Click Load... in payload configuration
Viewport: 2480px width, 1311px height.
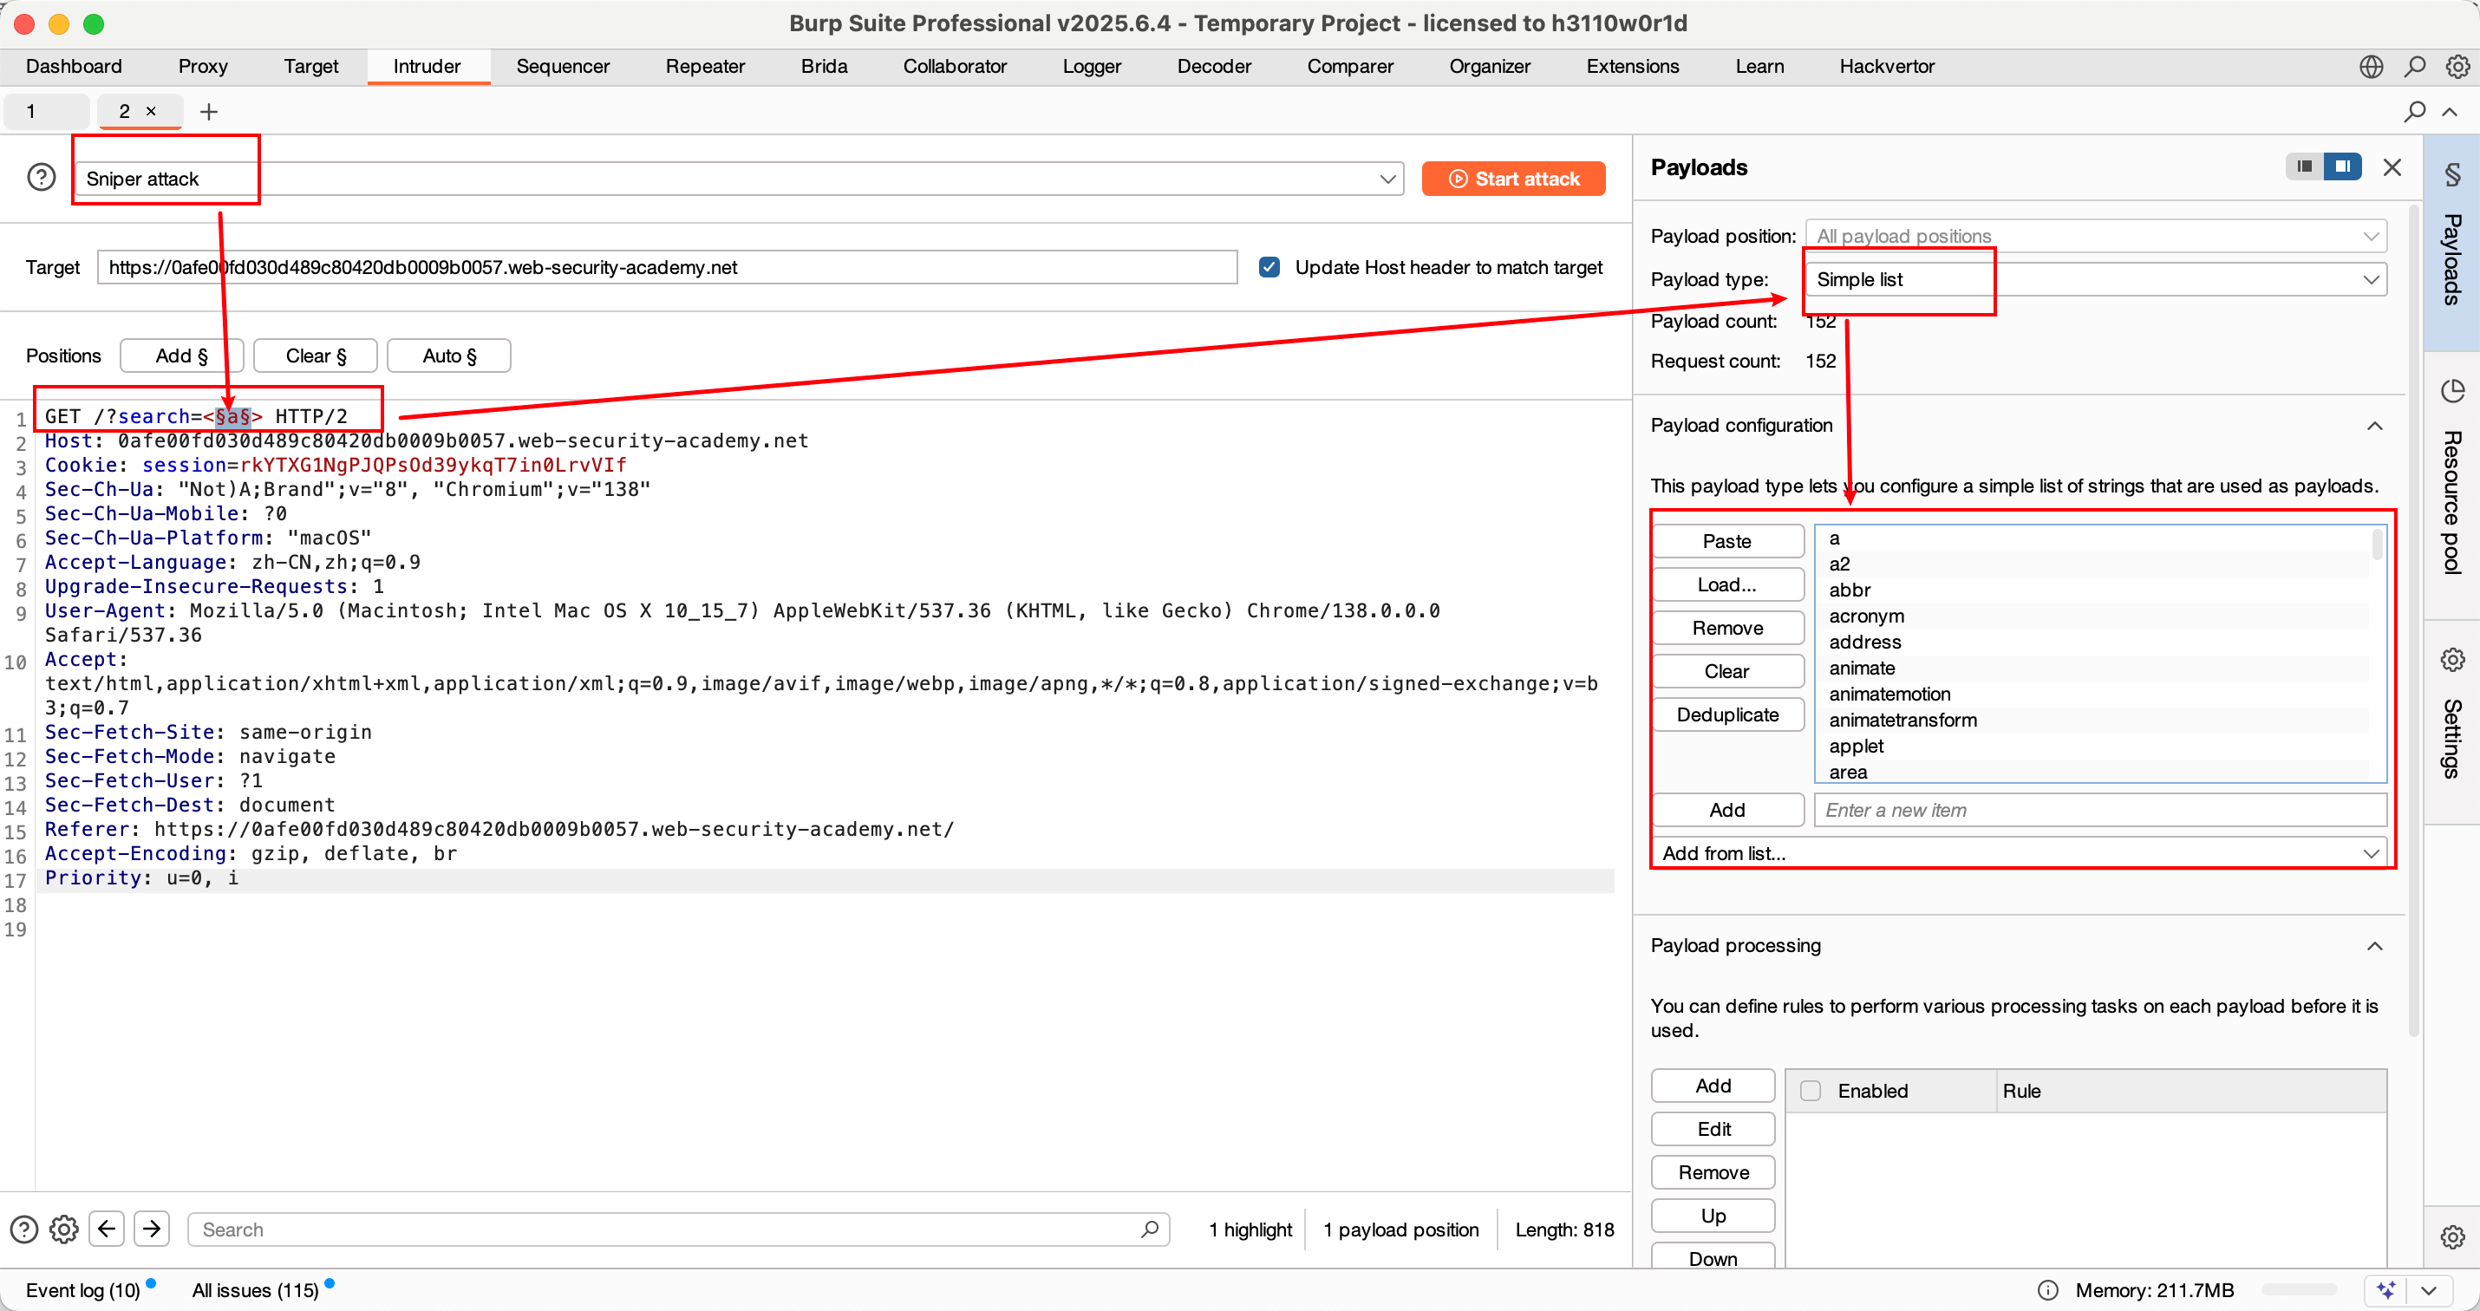[x=1728, y=584]
